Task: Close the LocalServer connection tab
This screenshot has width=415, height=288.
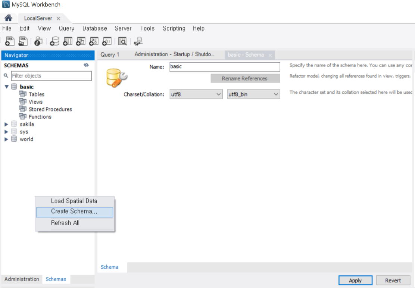Action: [59, 18]
